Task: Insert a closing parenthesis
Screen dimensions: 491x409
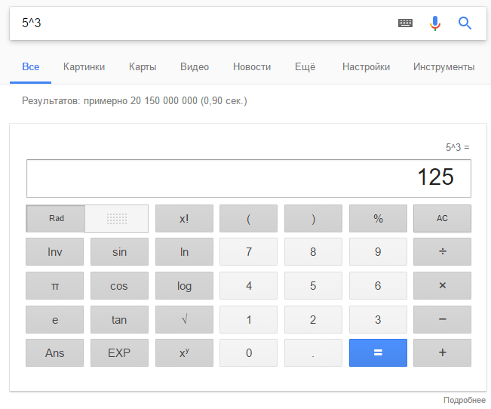Action: (x=313, y=218)
